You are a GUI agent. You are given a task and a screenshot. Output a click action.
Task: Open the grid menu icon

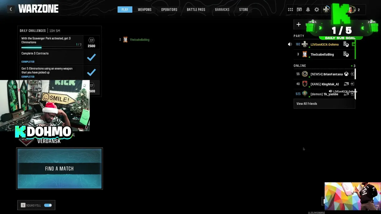tap(291, 10)
